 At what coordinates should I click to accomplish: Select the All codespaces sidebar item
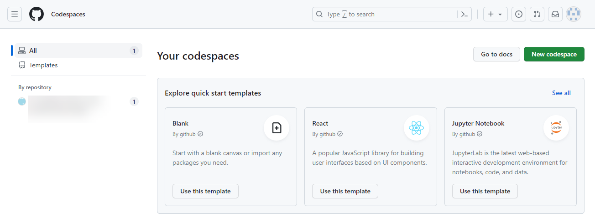coord(78,50)
